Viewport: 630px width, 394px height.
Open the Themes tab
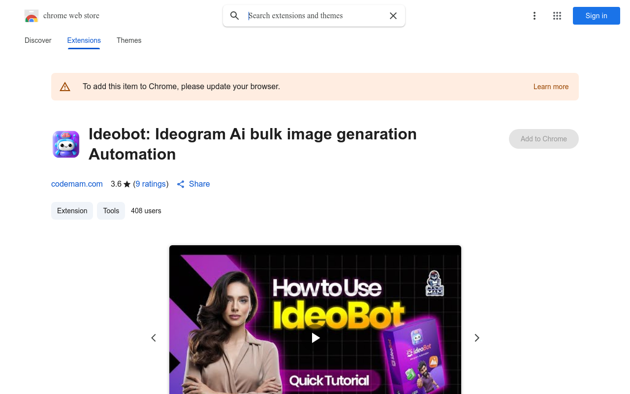pyautogui.click(x=129, y=40)
